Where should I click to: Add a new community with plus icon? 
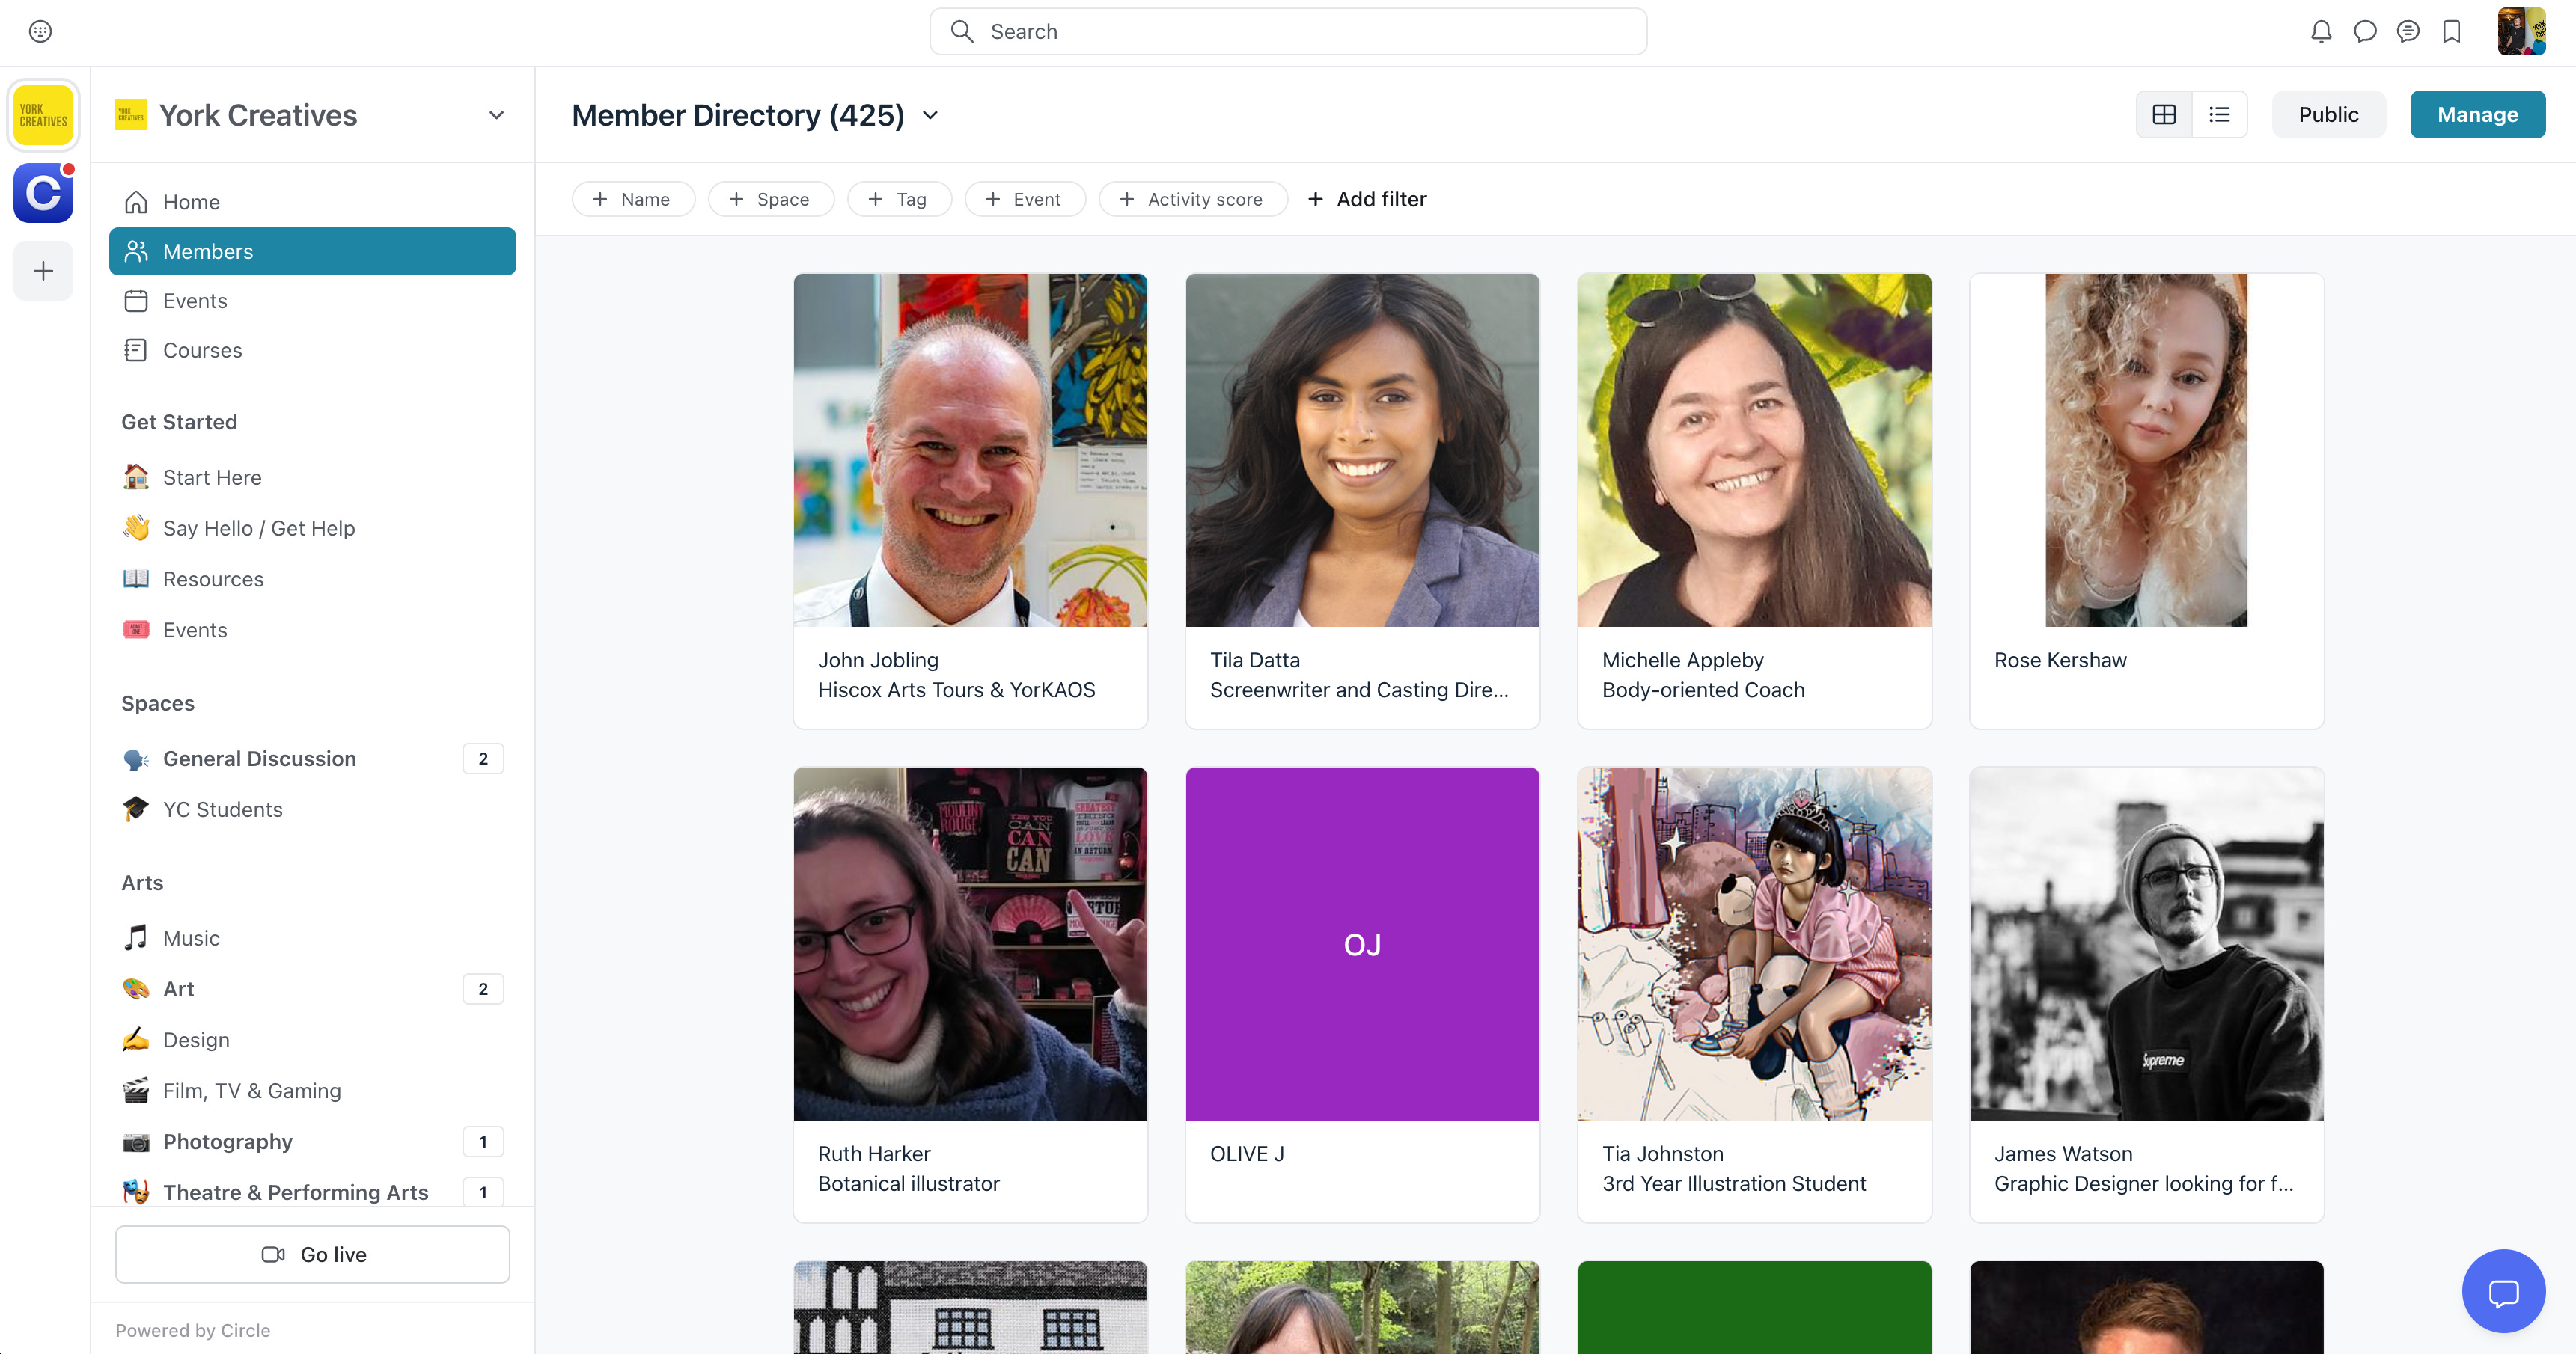[x=43, y=271]
